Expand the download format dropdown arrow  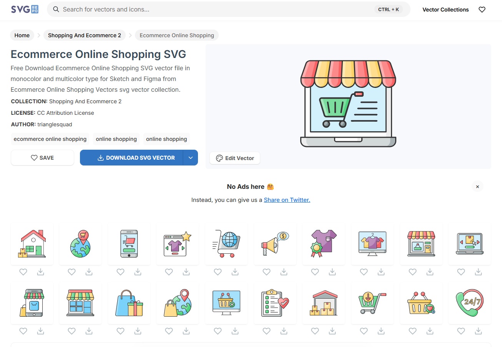(x=190, y=158)
